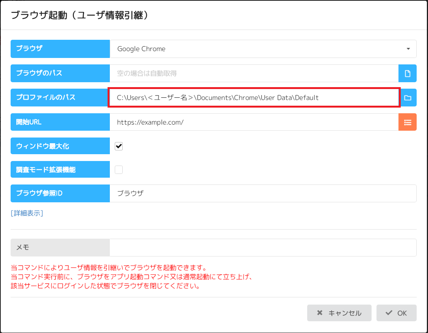This screenshot has width=428, height=333.
Task: Click the empty ブラウザのパス input field
Action: 254,73
